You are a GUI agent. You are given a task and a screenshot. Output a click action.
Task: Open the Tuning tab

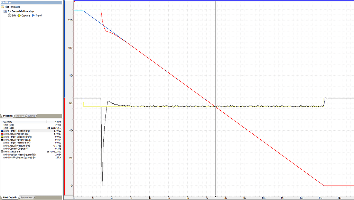[31, 116]
